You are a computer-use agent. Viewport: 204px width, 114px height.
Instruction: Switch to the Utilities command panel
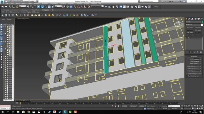click(201, 19)
